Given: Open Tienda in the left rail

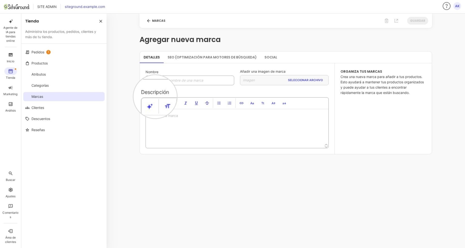Looking at the screenshot, I should pos(10,74).
